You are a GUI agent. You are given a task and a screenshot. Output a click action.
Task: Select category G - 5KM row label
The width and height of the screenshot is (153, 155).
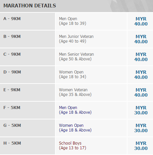click(x=12, y=125)
